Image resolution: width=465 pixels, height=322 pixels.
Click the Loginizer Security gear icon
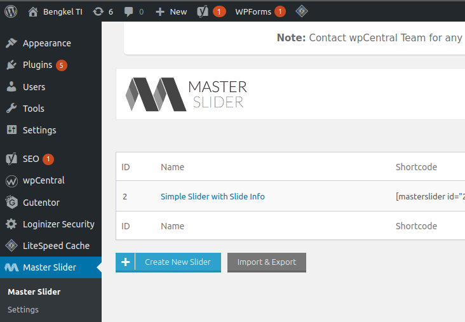[11, 224]
